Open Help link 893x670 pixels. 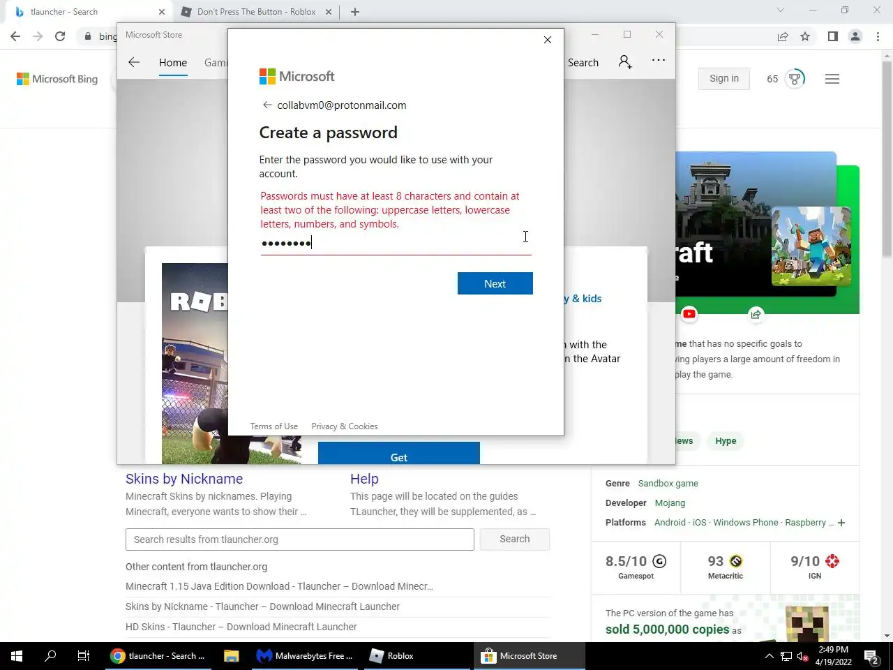[x=364, y=479]
